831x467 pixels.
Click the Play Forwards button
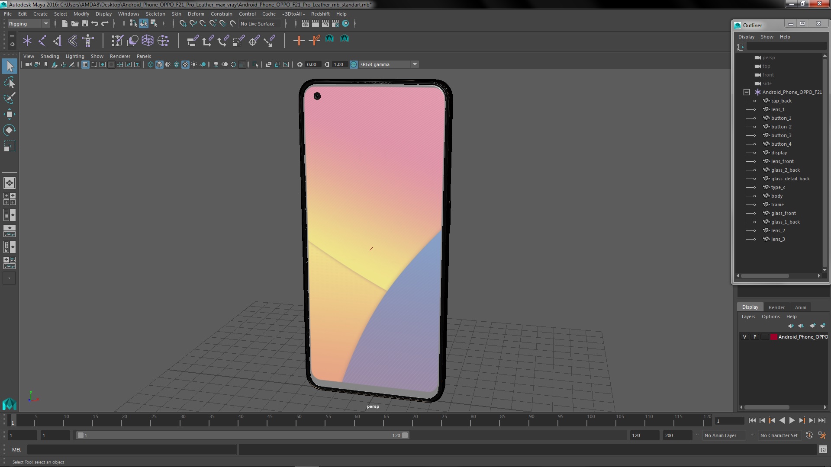[x=792, y=420]
